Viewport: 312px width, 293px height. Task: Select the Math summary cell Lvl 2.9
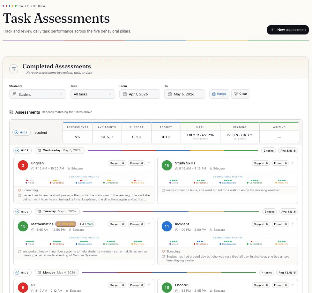point(200,136)
